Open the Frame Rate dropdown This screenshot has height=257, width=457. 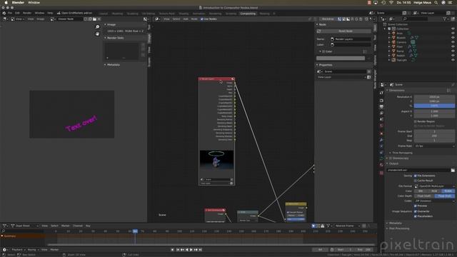pyautogui.click(x=434, y=146)
